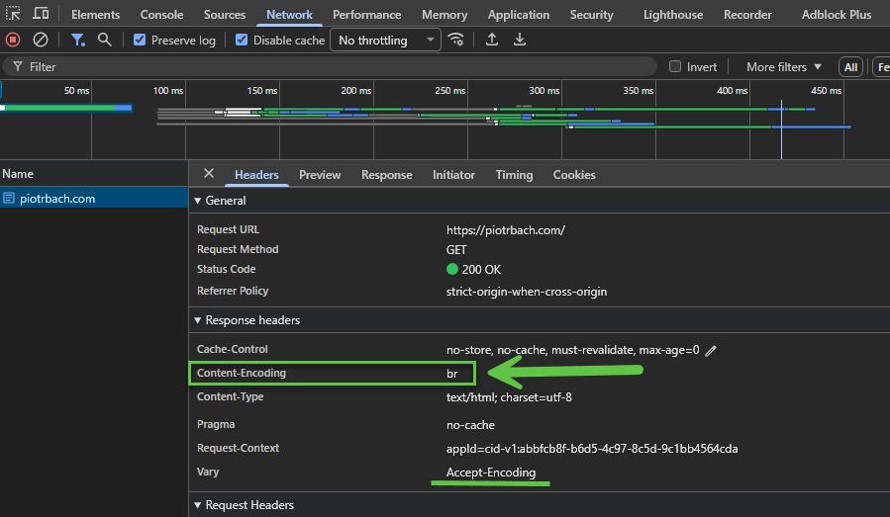Open the Security panel
The image size is (890, 517).
(x=591, y=14)
